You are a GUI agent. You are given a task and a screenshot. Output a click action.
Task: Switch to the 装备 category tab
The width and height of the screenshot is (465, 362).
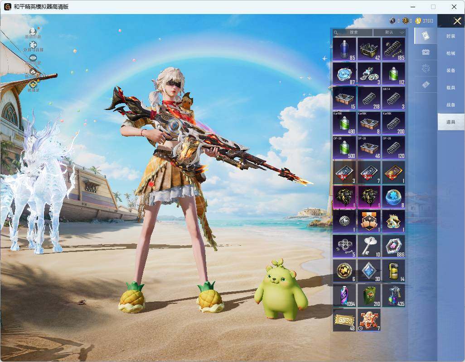click(x=451, y=71)
